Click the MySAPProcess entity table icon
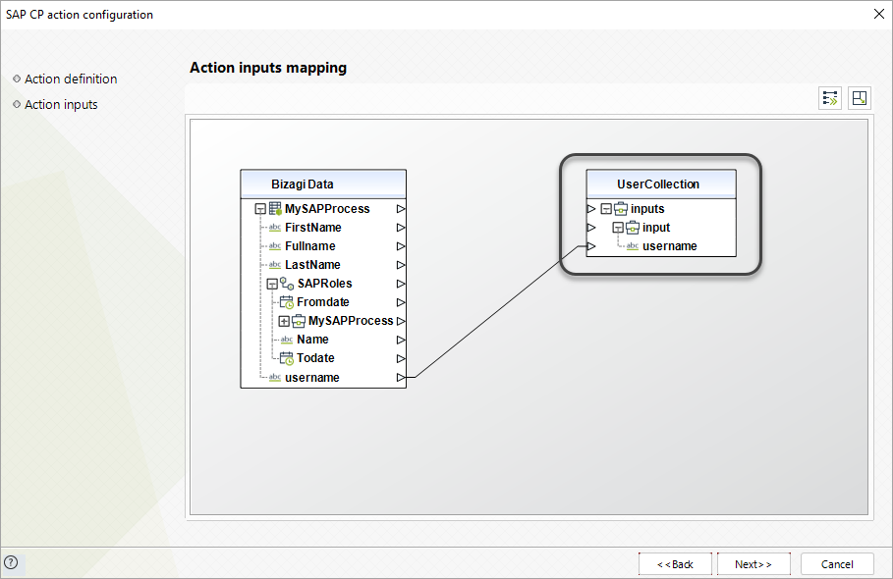The width and height of the screenshot is (893, 579). point(275,209)
